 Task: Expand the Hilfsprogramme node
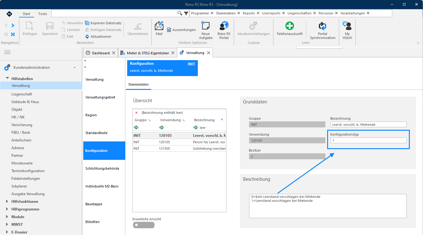[7, 209]
